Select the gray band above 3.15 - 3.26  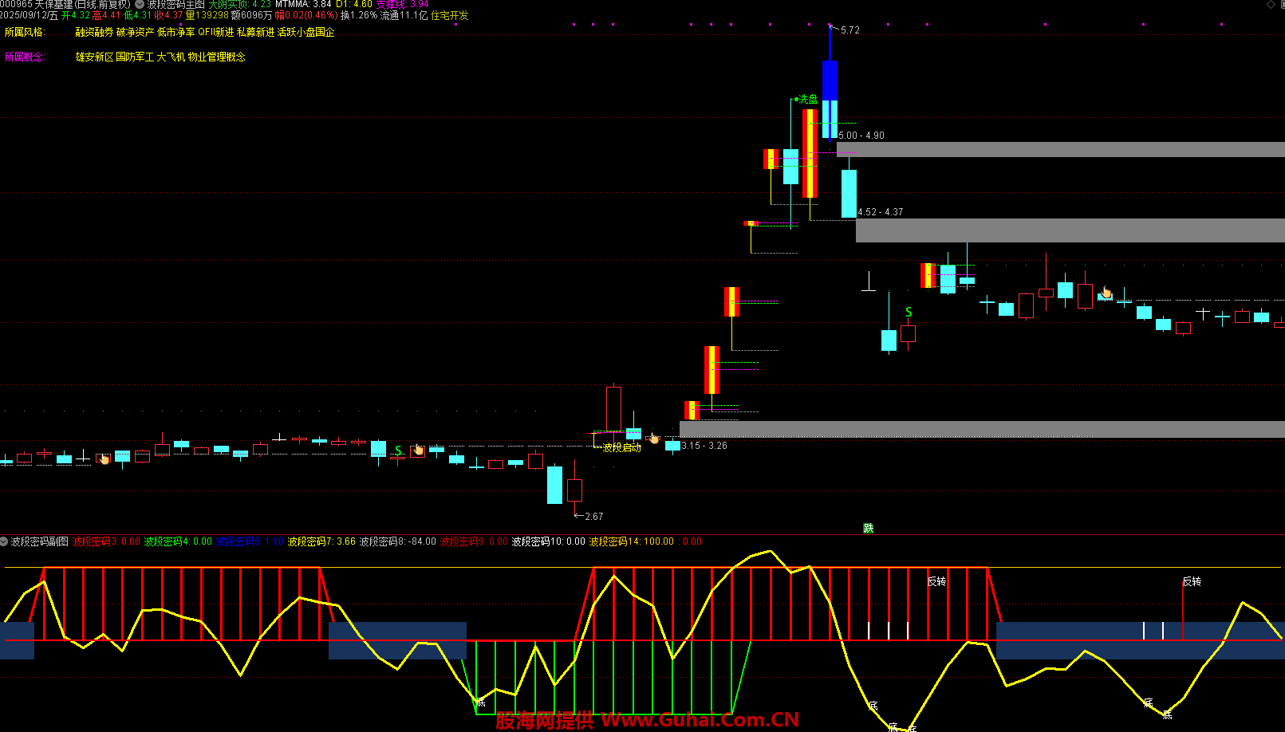tap(982, 429)
